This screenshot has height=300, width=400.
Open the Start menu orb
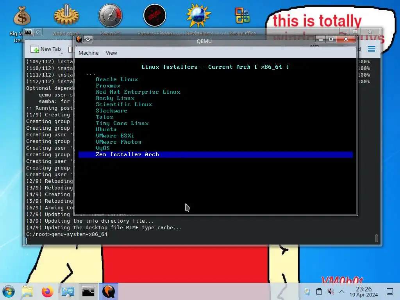coord(9,291)
